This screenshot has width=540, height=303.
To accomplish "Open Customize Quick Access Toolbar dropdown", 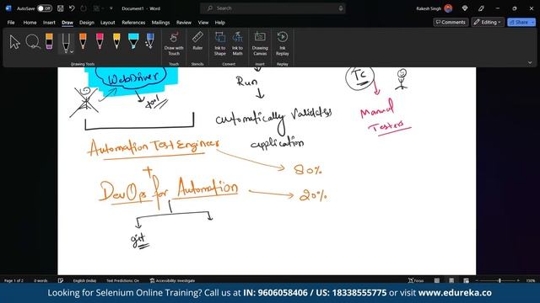I will 111,8.
